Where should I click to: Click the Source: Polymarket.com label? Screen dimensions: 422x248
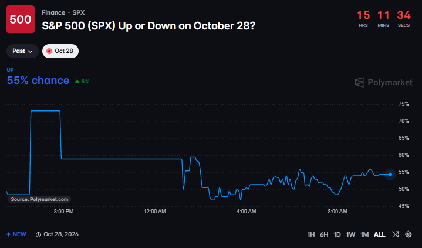pos(39,199)
